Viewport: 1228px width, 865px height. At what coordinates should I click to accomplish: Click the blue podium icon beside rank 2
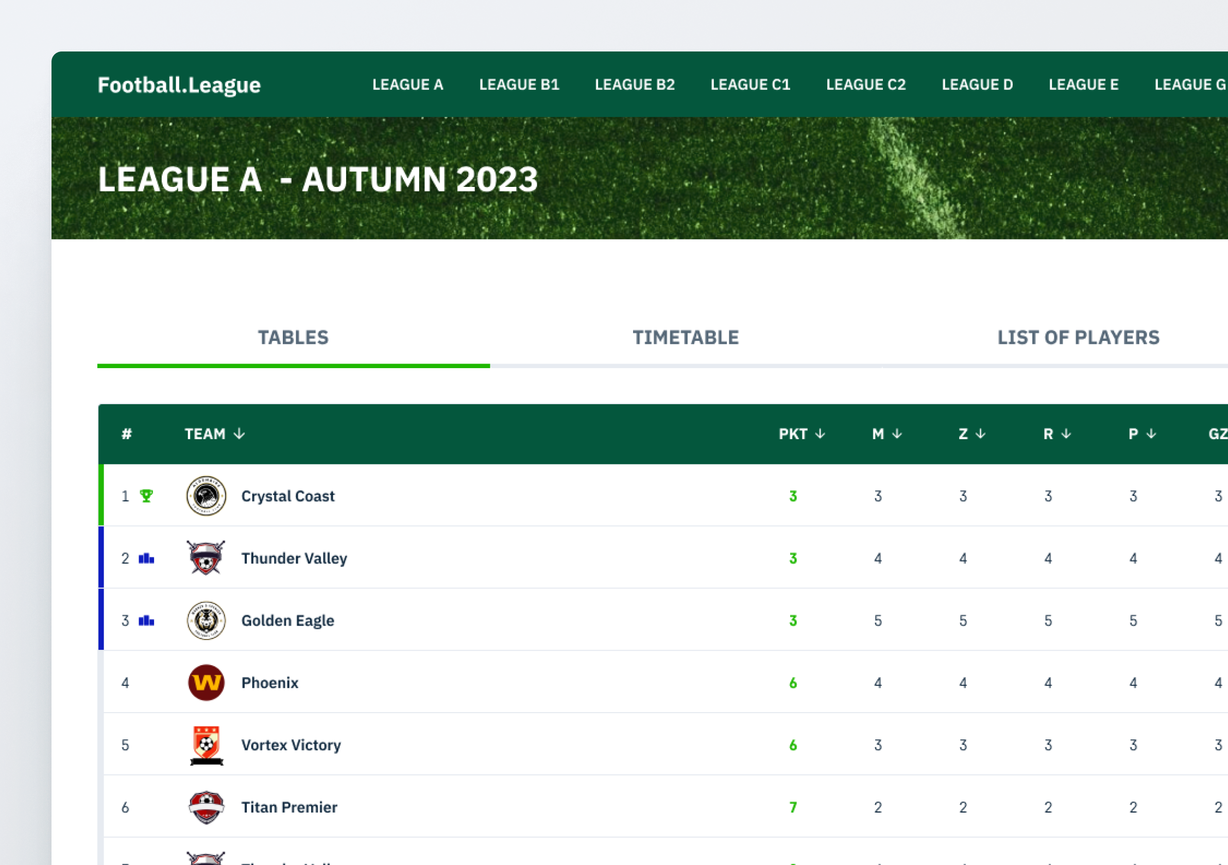pyautogui.click(x=146, y=558)
